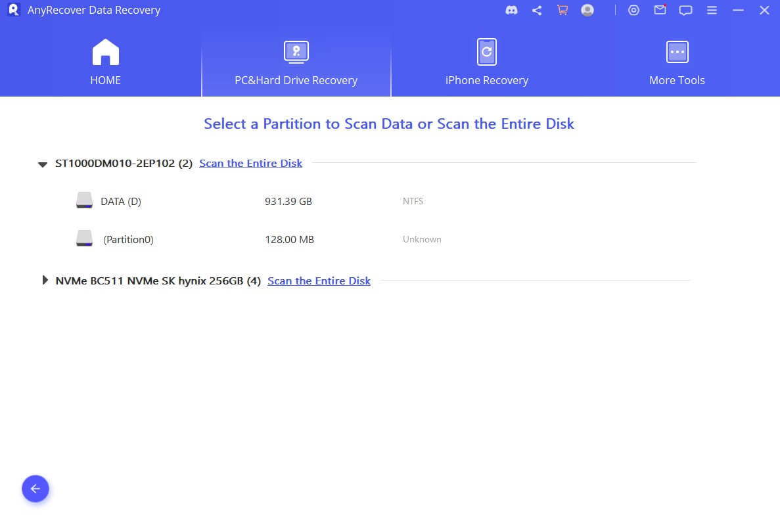Select the PC&Hard Drive Recovery tab
The height and width of the screenshot is (519, 780).
(296, 63)
